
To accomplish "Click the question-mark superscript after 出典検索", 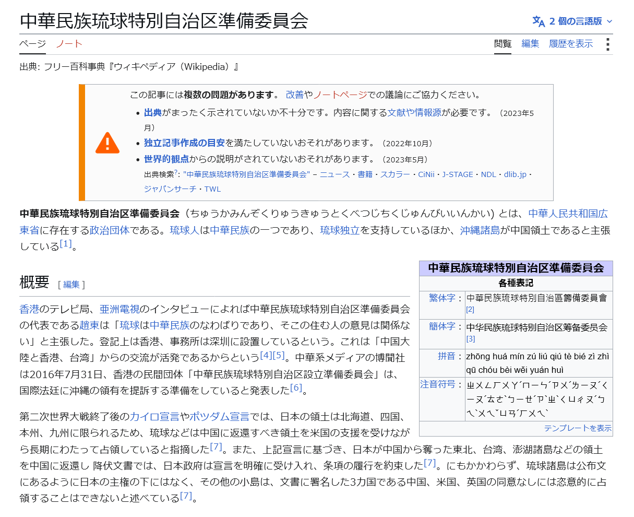I will coord(176,172).
